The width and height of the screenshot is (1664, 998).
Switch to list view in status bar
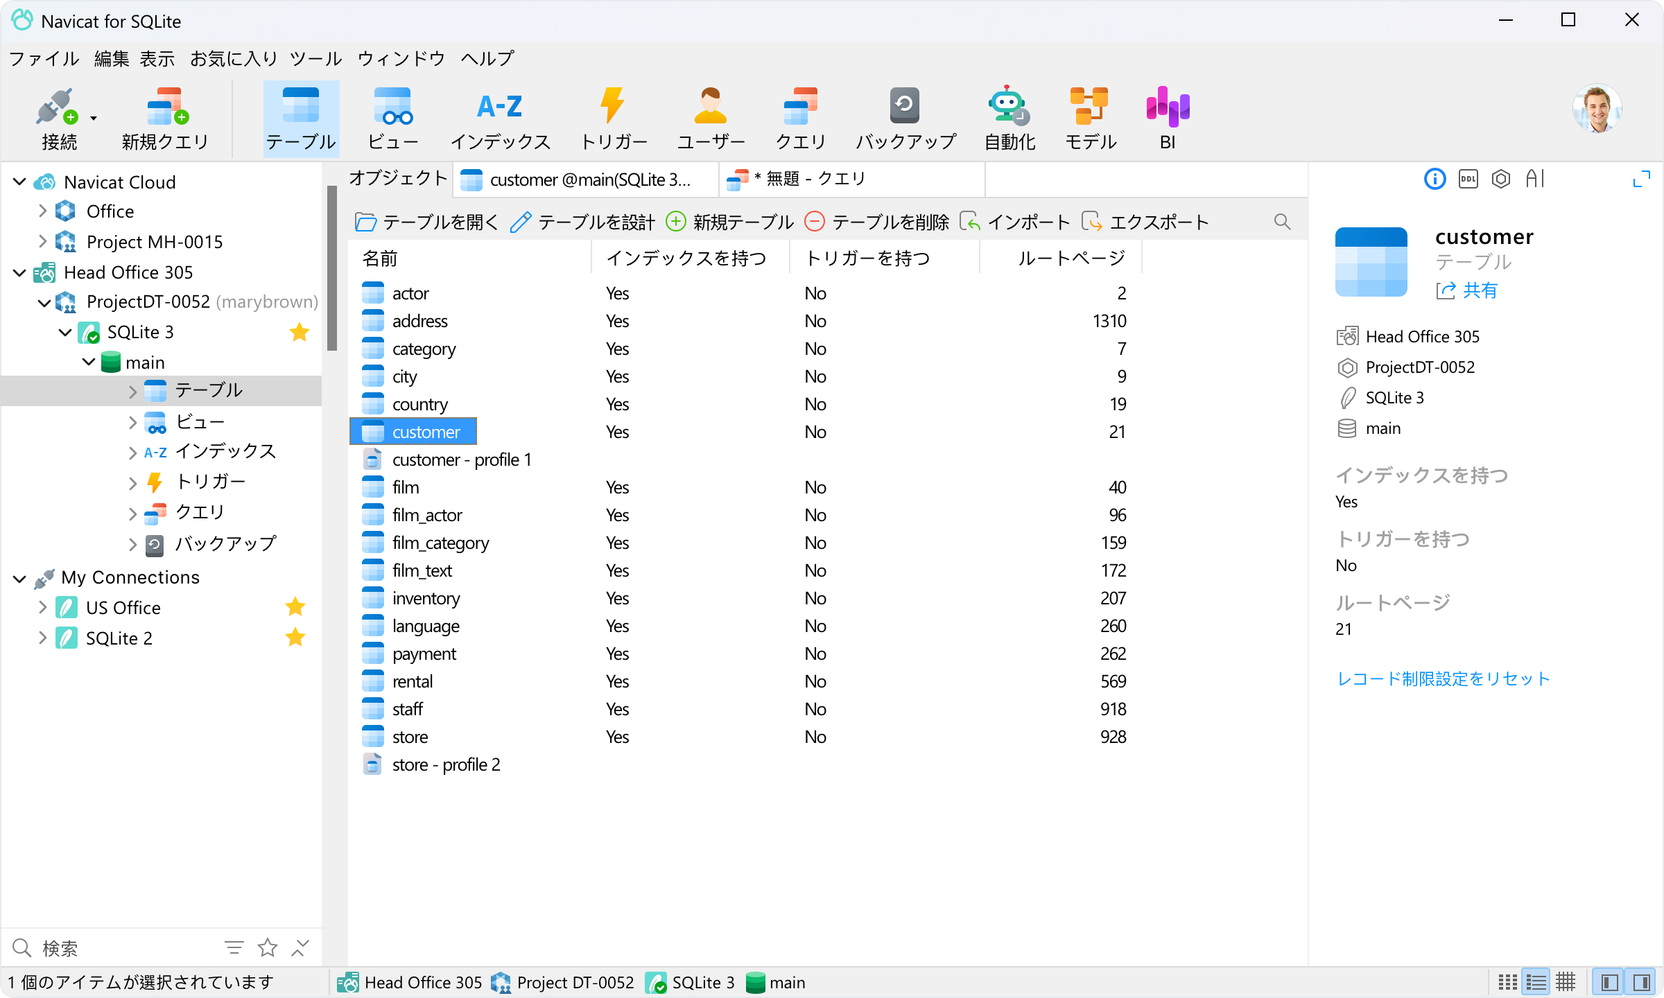coord(1536,982)
